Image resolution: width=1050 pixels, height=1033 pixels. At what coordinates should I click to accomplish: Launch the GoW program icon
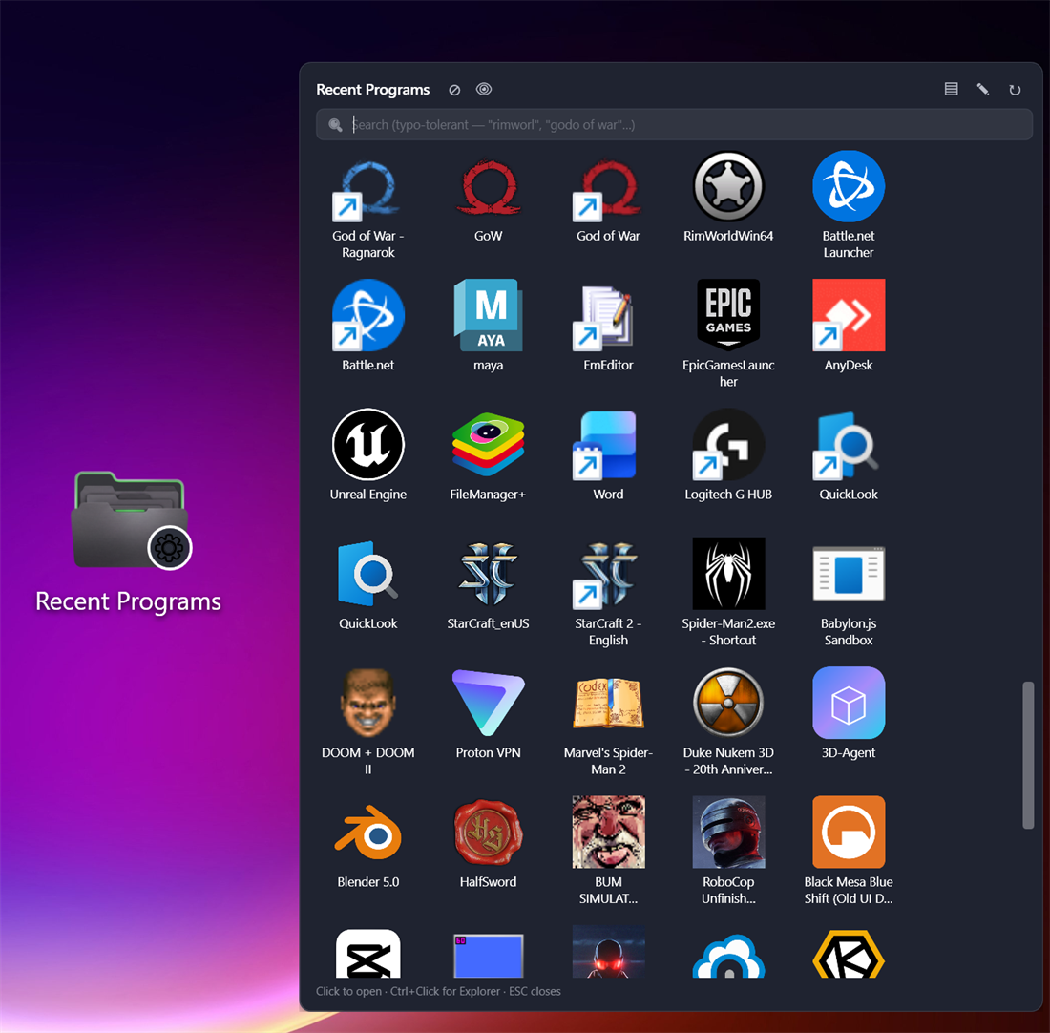tap(488, 187)
